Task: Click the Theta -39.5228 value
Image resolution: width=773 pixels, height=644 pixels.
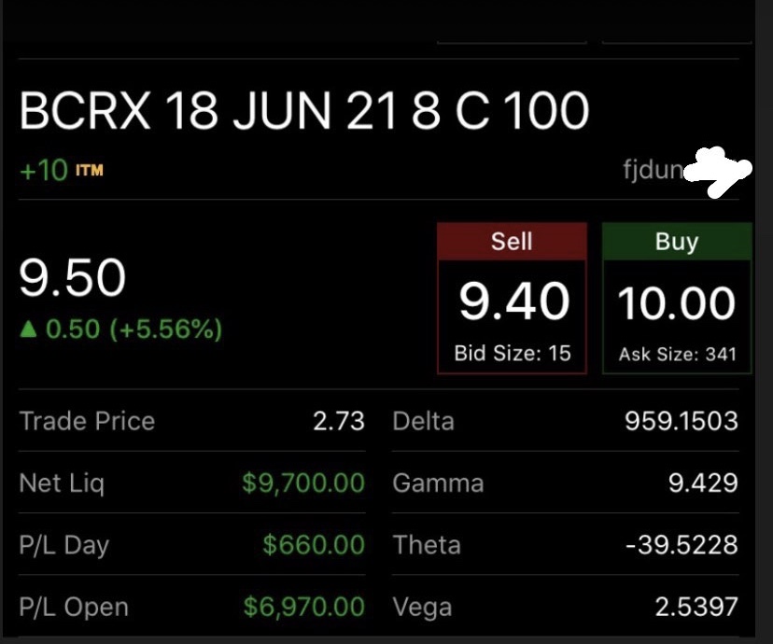Action: (x=682, y=545)
